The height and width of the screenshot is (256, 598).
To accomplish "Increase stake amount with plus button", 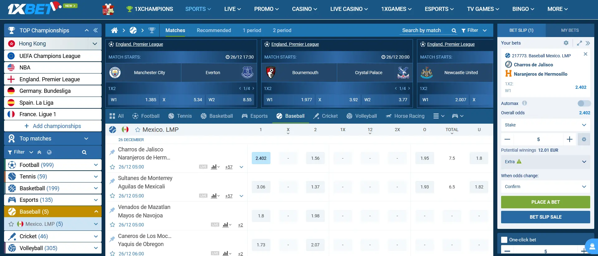I will pyautogui.click(x=570, y=139).
